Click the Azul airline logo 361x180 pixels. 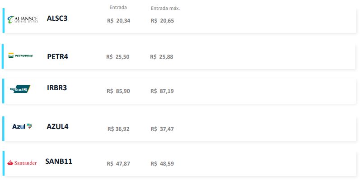click(x=22, y=126)
